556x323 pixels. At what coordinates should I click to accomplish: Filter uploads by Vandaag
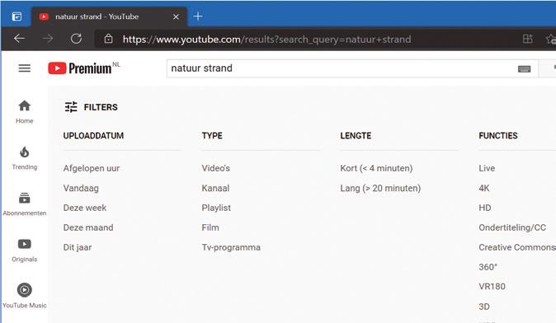(81, 188)
